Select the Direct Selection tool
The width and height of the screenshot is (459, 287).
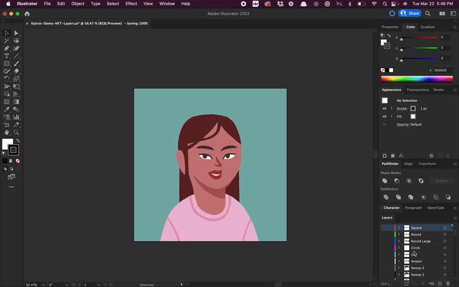tap(17, 33)
